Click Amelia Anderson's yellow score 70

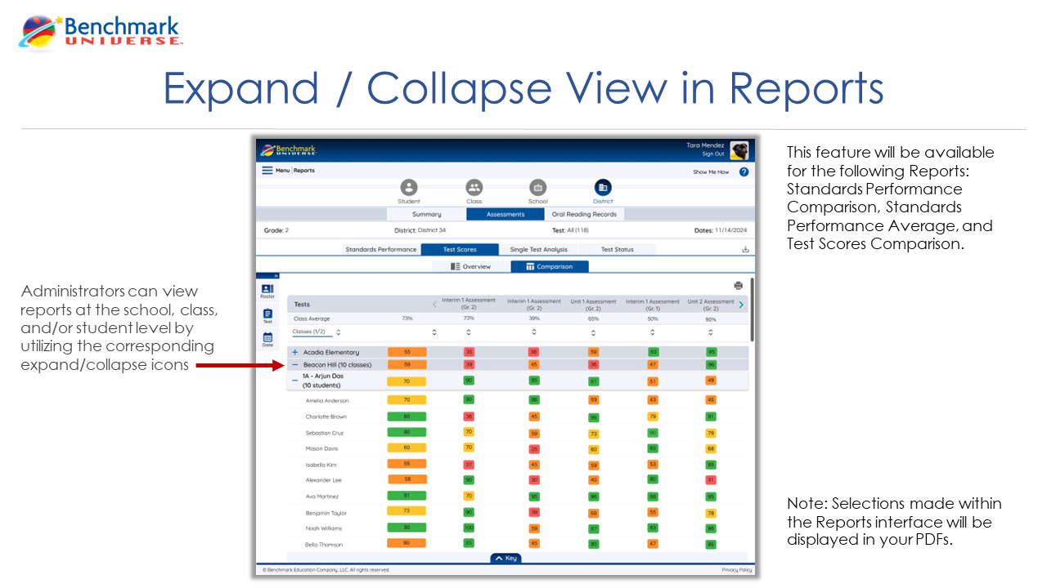coord(407,400)
